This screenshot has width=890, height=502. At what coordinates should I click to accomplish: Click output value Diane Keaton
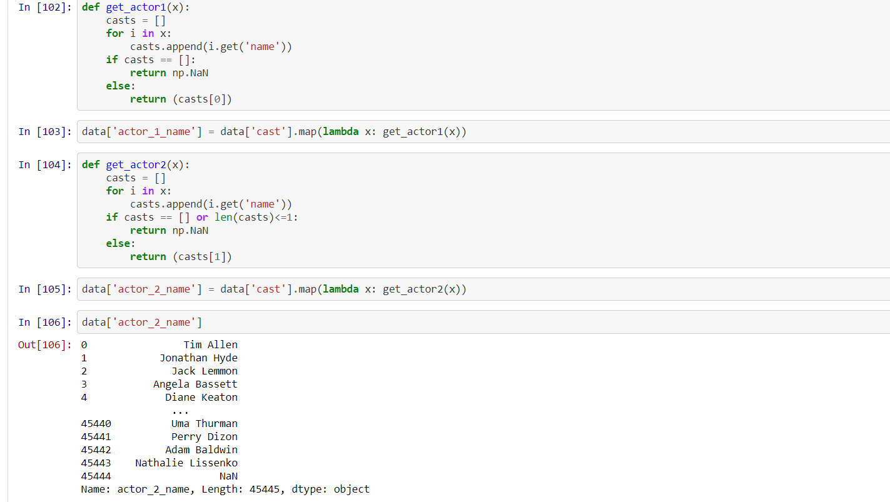point(201,398)
